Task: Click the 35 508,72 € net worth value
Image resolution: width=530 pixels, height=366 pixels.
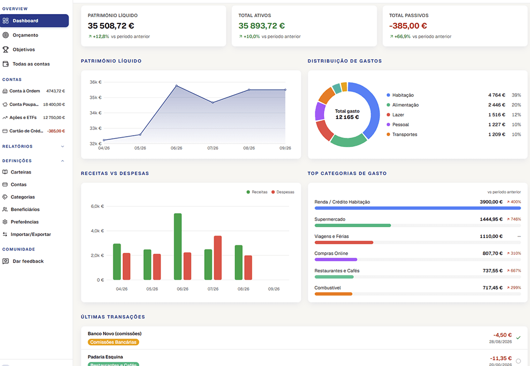Action: pyautogui.click(x=111, y=25)
